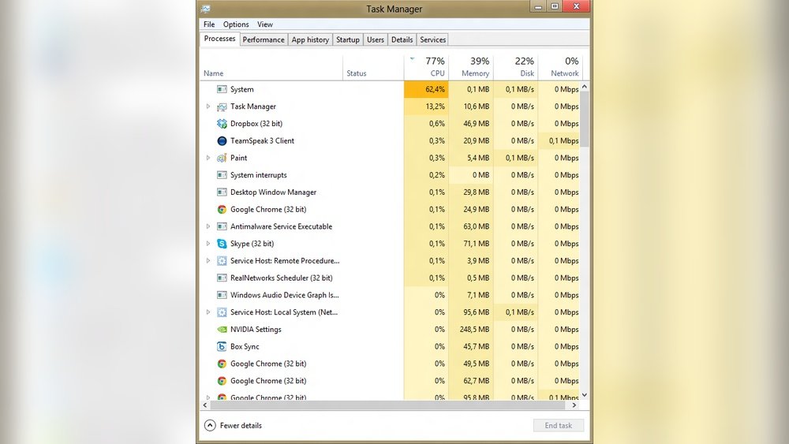Sort by the Name column header

[271, 67]
